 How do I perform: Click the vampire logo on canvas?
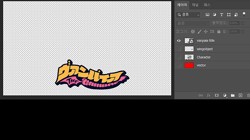pyautogui.click(x=92, y=75)
